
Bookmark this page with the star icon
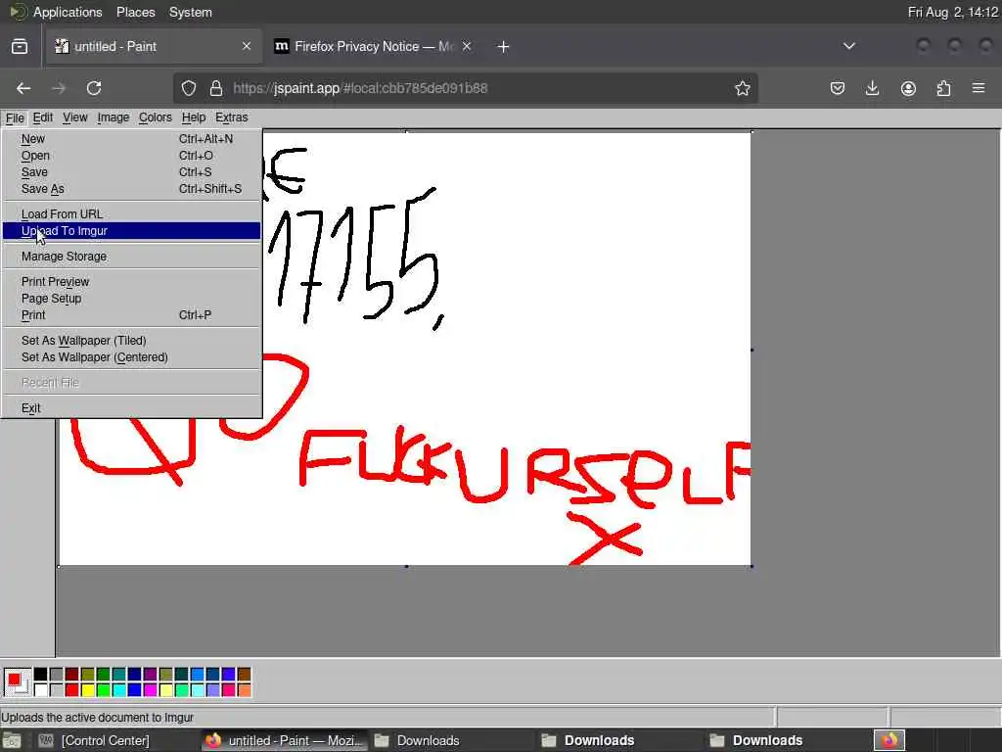click(742, 88)
